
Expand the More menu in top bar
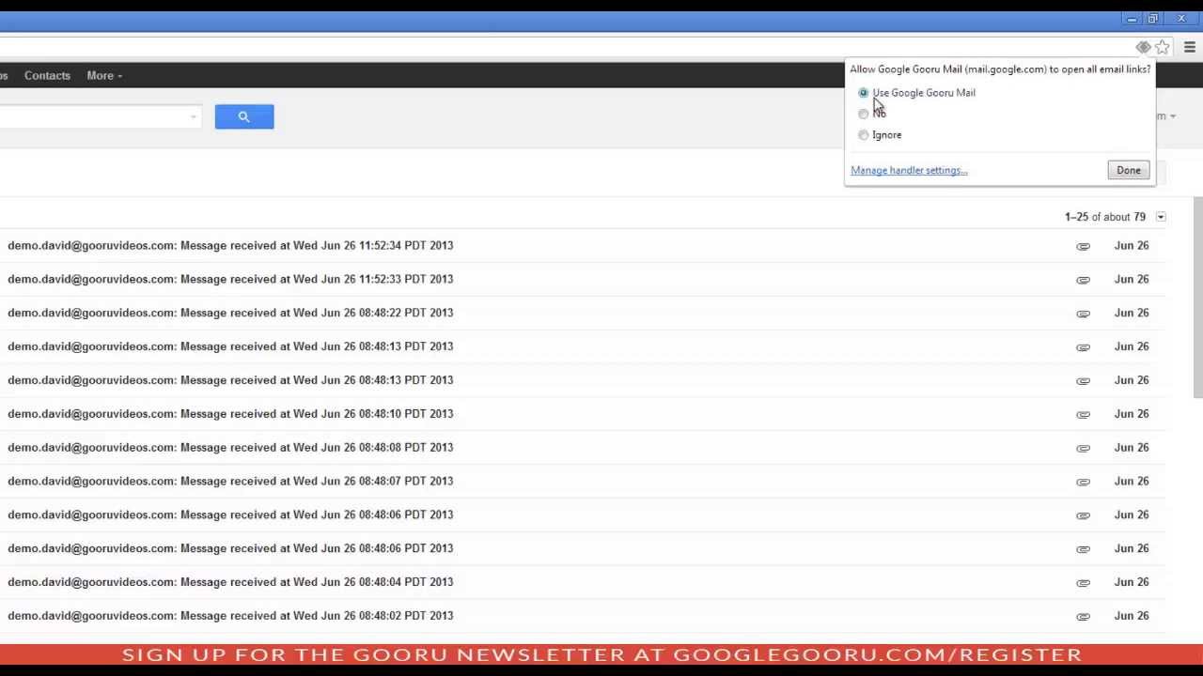[x=104, y=76]
